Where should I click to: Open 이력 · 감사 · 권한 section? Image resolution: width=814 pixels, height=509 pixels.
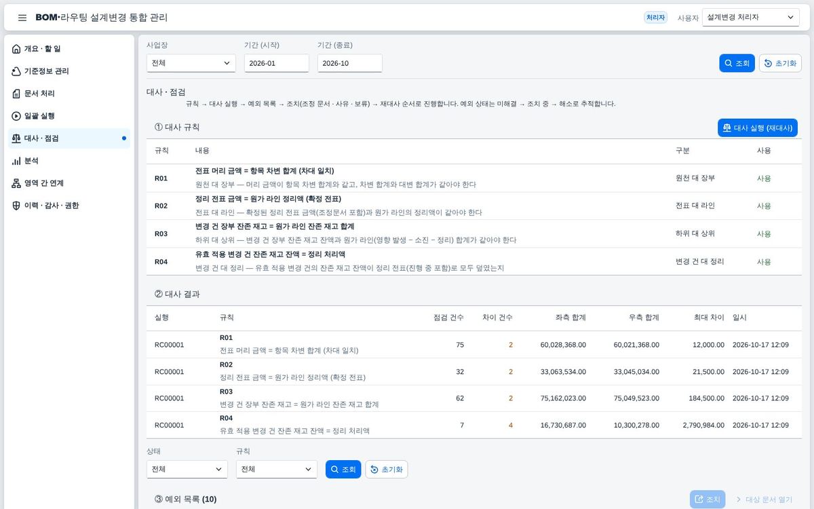(69, 206)
